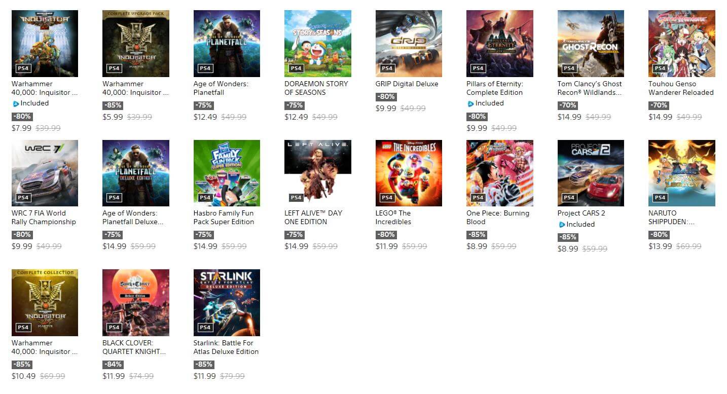Click PS4 badge on LEFT ALIVE cover
This screenshot has width=727, height=394.
(x=296, y=198)
